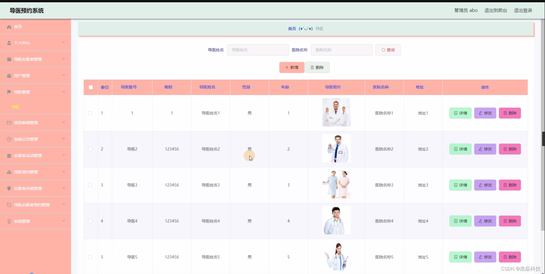
Task: Click 退出到前台 in top bar
Action: click(x=496, y=10)
